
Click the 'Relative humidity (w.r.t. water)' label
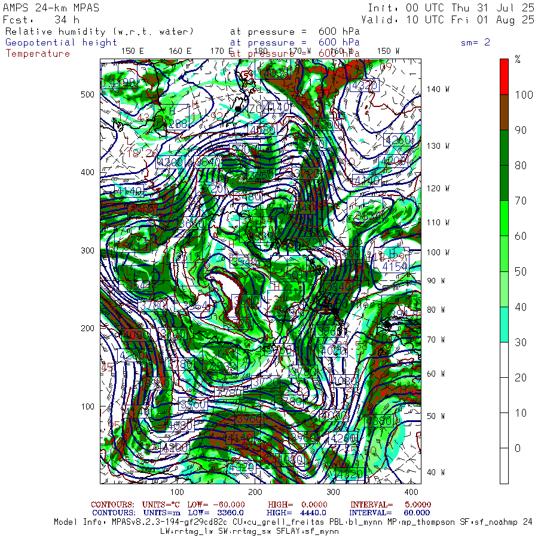[x=99, y=32]
